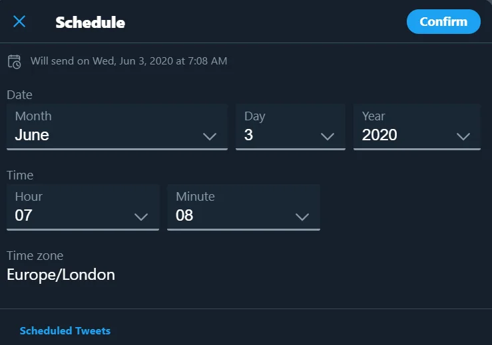This screenshot has height=345, width=492.
Task: Select the 2020 value in Year
Action: 379,135
